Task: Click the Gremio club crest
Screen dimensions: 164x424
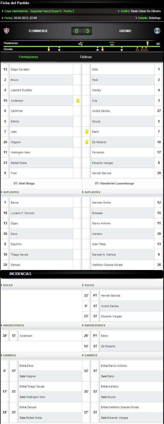Action: pyautogui.click(x=157, y=31)
